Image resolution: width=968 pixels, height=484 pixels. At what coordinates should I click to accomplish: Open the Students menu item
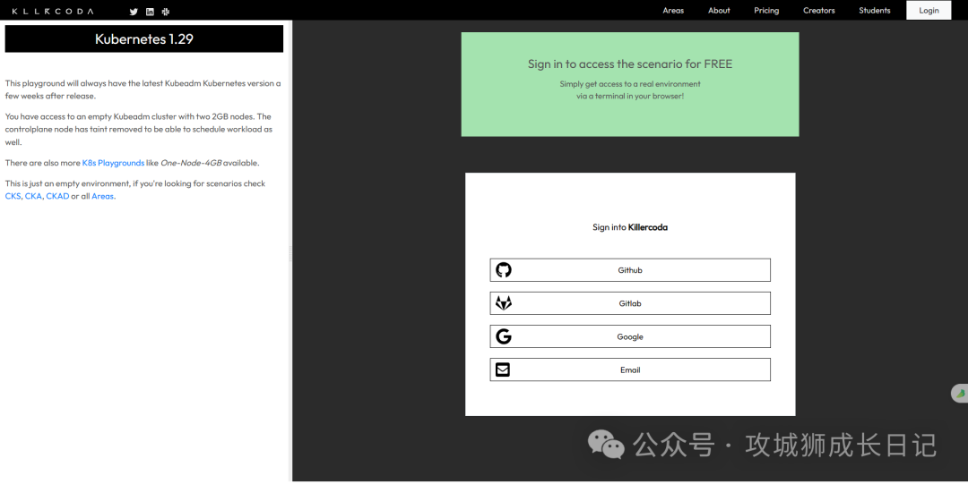tap(874, 11)
